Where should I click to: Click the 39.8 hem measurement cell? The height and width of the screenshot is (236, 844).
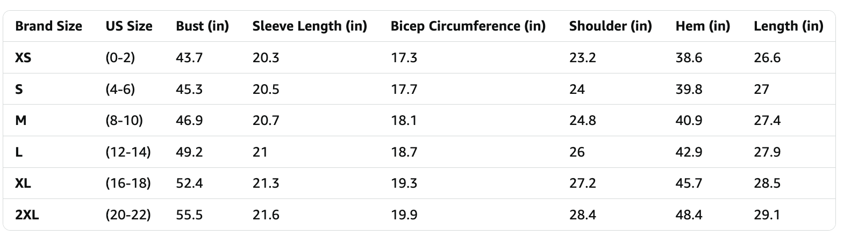tap(689, 90)
